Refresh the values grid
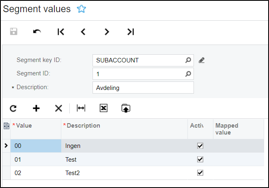This screenshot has height=188, width=269. (x=13, y=108)
